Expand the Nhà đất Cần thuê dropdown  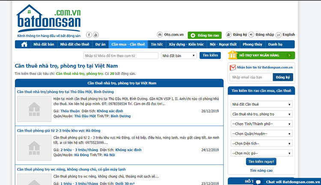[262, 104]
